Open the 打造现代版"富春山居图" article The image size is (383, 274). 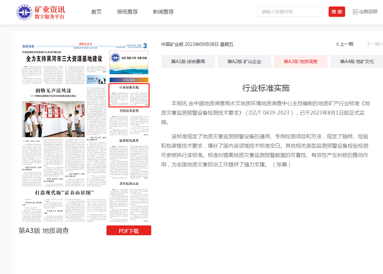click(64, 192)
